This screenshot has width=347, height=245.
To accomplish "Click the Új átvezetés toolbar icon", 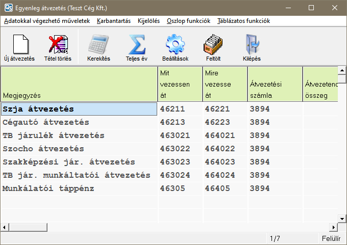I will 19,45.
